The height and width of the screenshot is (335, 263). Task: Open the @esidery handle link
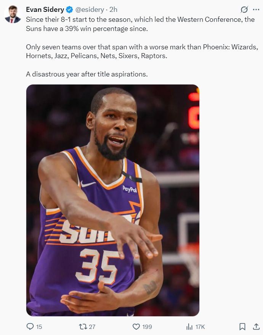pyautogui.click(x=90, y=10)
